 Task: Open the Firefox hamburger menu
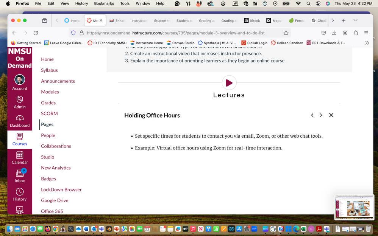[366, 33]
